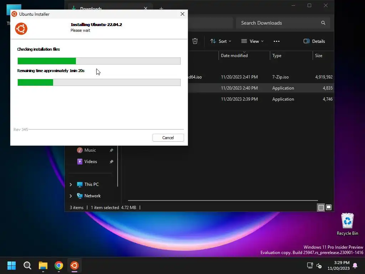Unpin Videos using its pin icon

click(111, 162)
